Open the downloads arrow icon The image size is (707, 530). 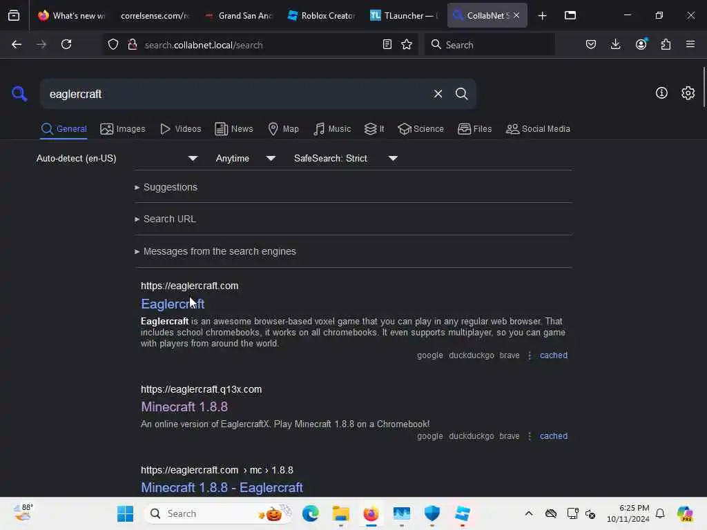[x=615, y=45]
